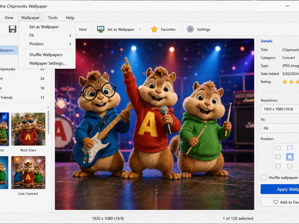
Task: Select the middle-left position box
Action: [x=278, y=157]
